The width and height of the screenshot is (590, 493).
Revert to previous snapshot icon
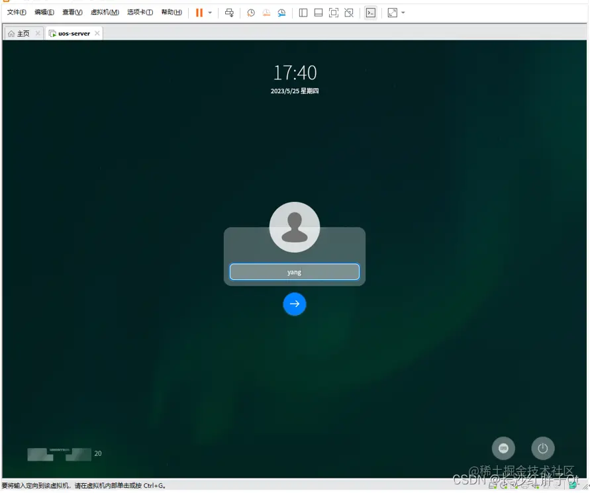tap(266, 13)
